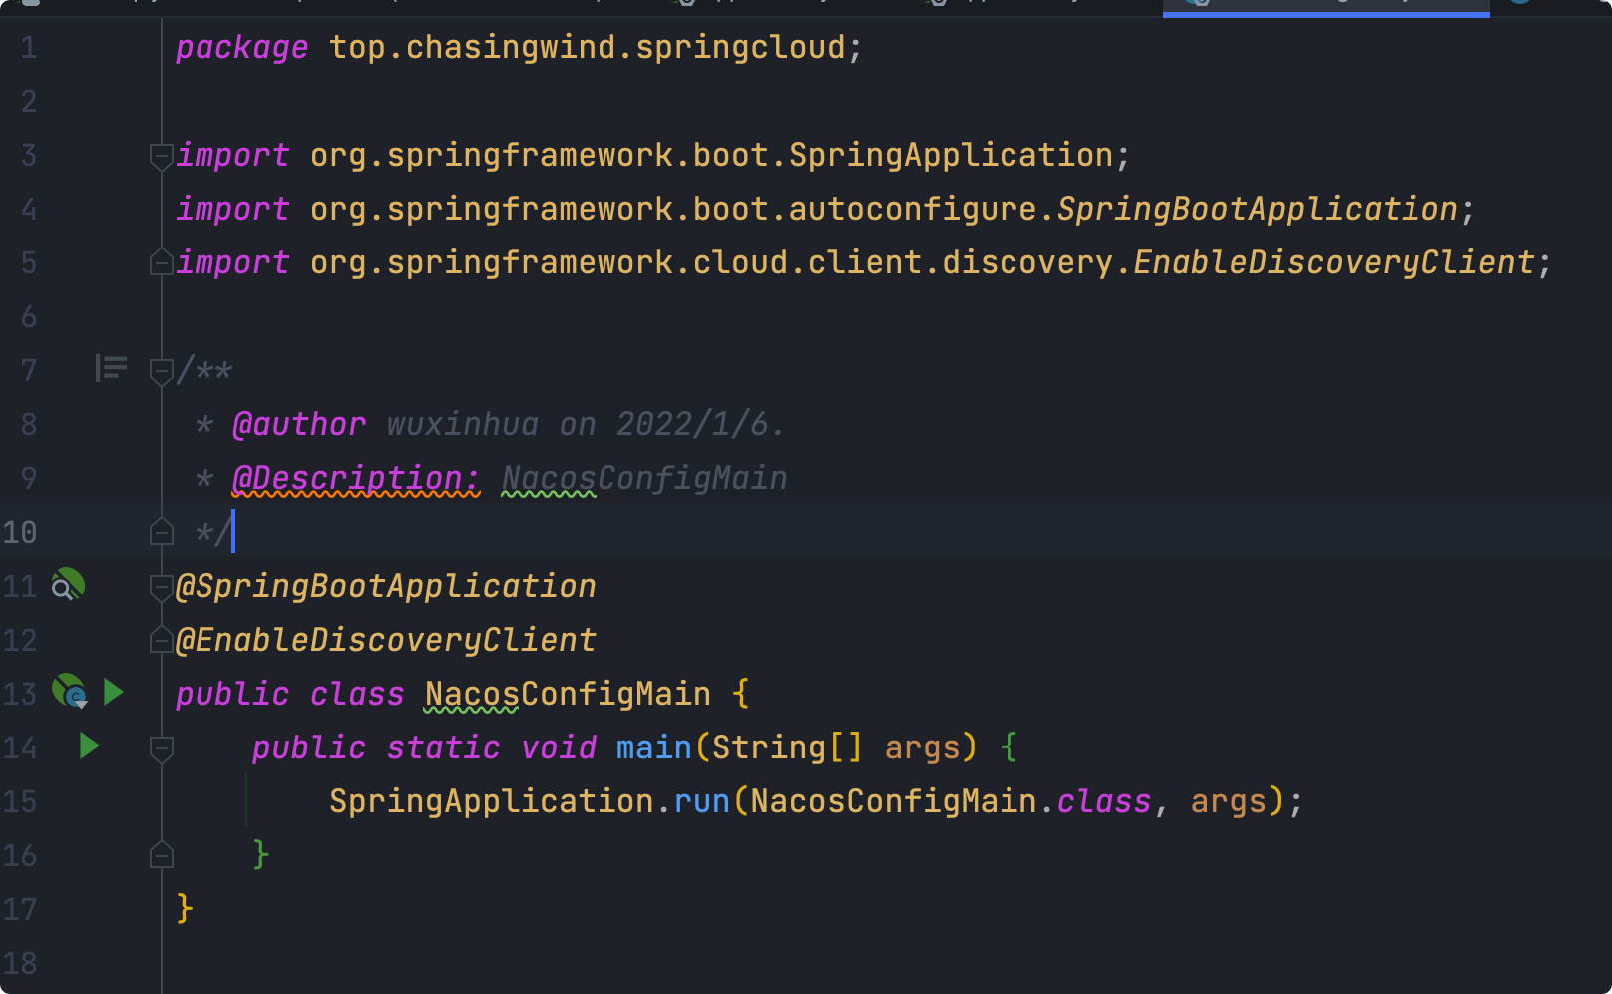Screen dimensions: 1612x994
Task: Click line number 6 in the gutter
Action: pyautogui.click(x=29, y=317)
